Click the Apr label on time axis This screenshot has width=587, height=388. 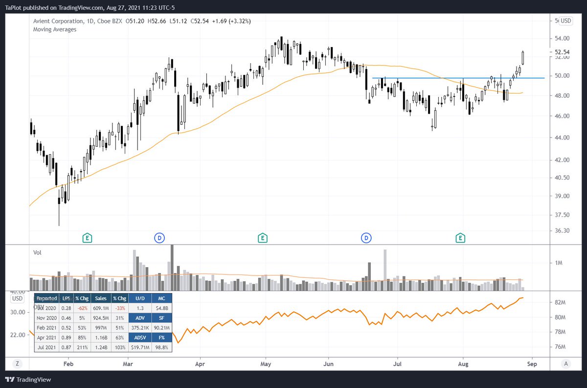[200, 364]
